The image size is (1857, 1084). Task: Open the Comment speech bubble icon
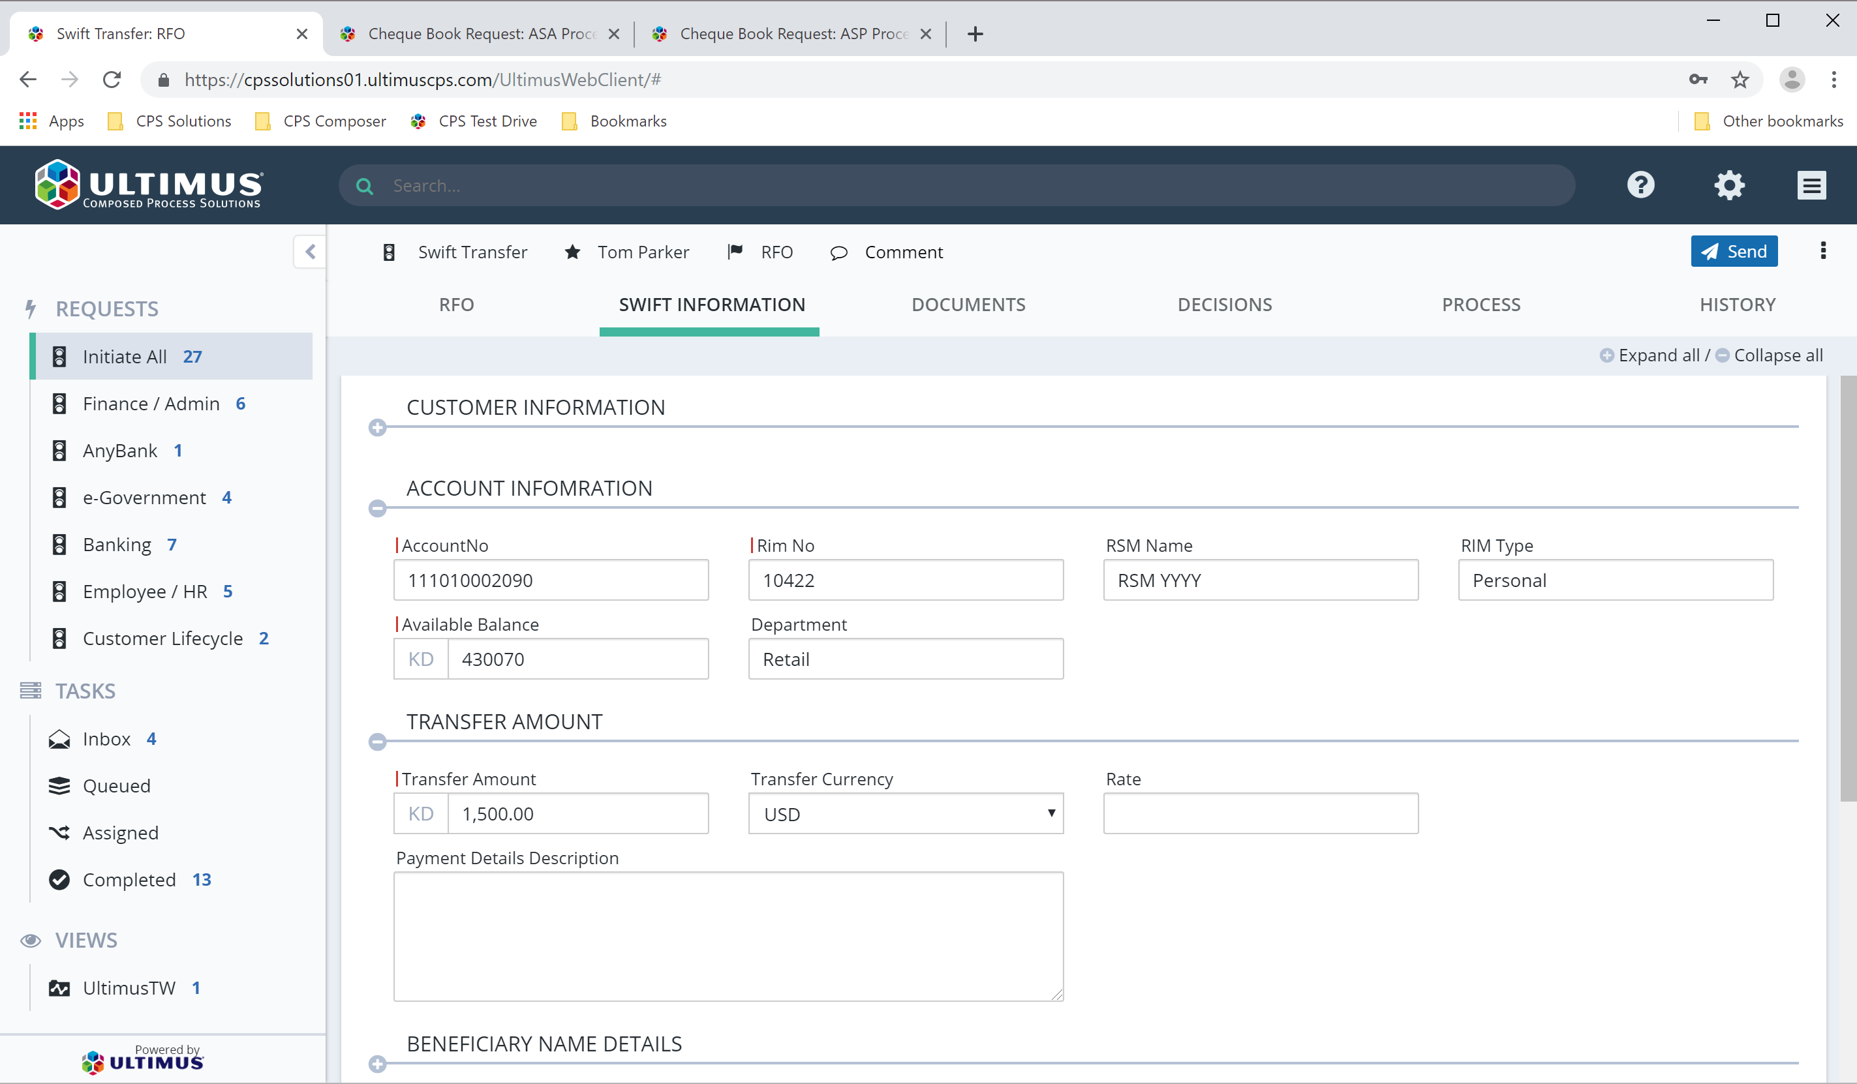click(838, 252)
